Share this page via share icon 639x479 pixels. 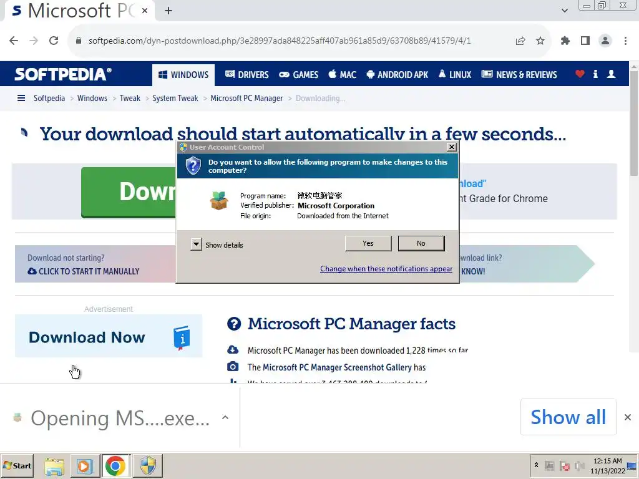click(x=520, y=41)
